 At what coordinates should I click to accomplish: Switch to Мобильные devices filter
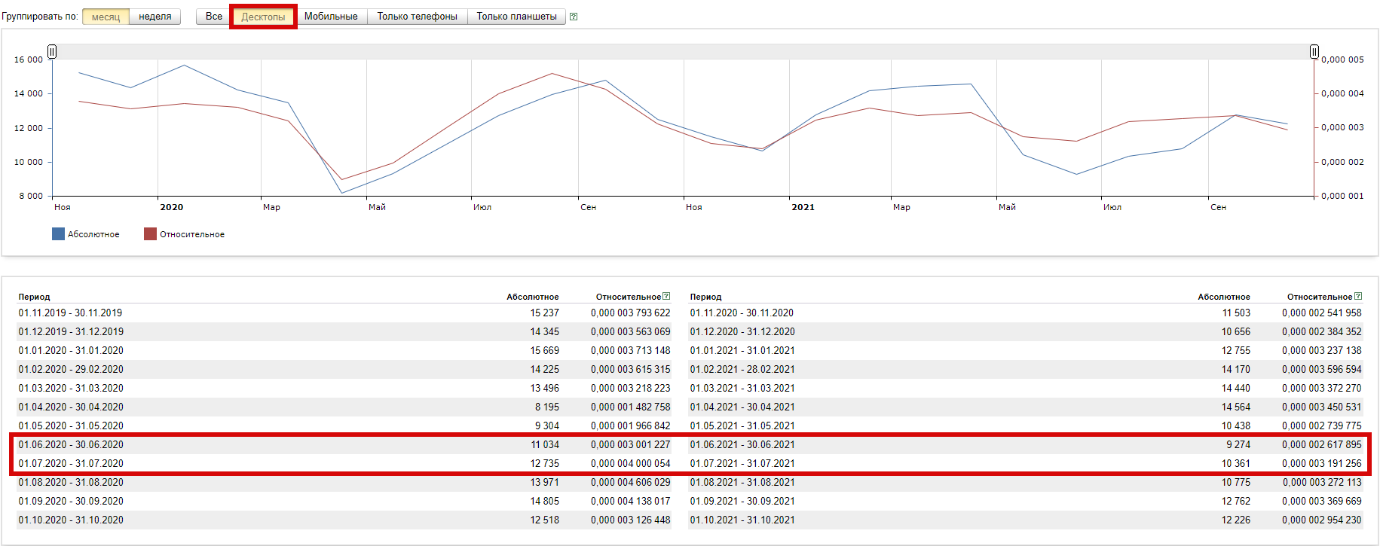coord(331,17)
